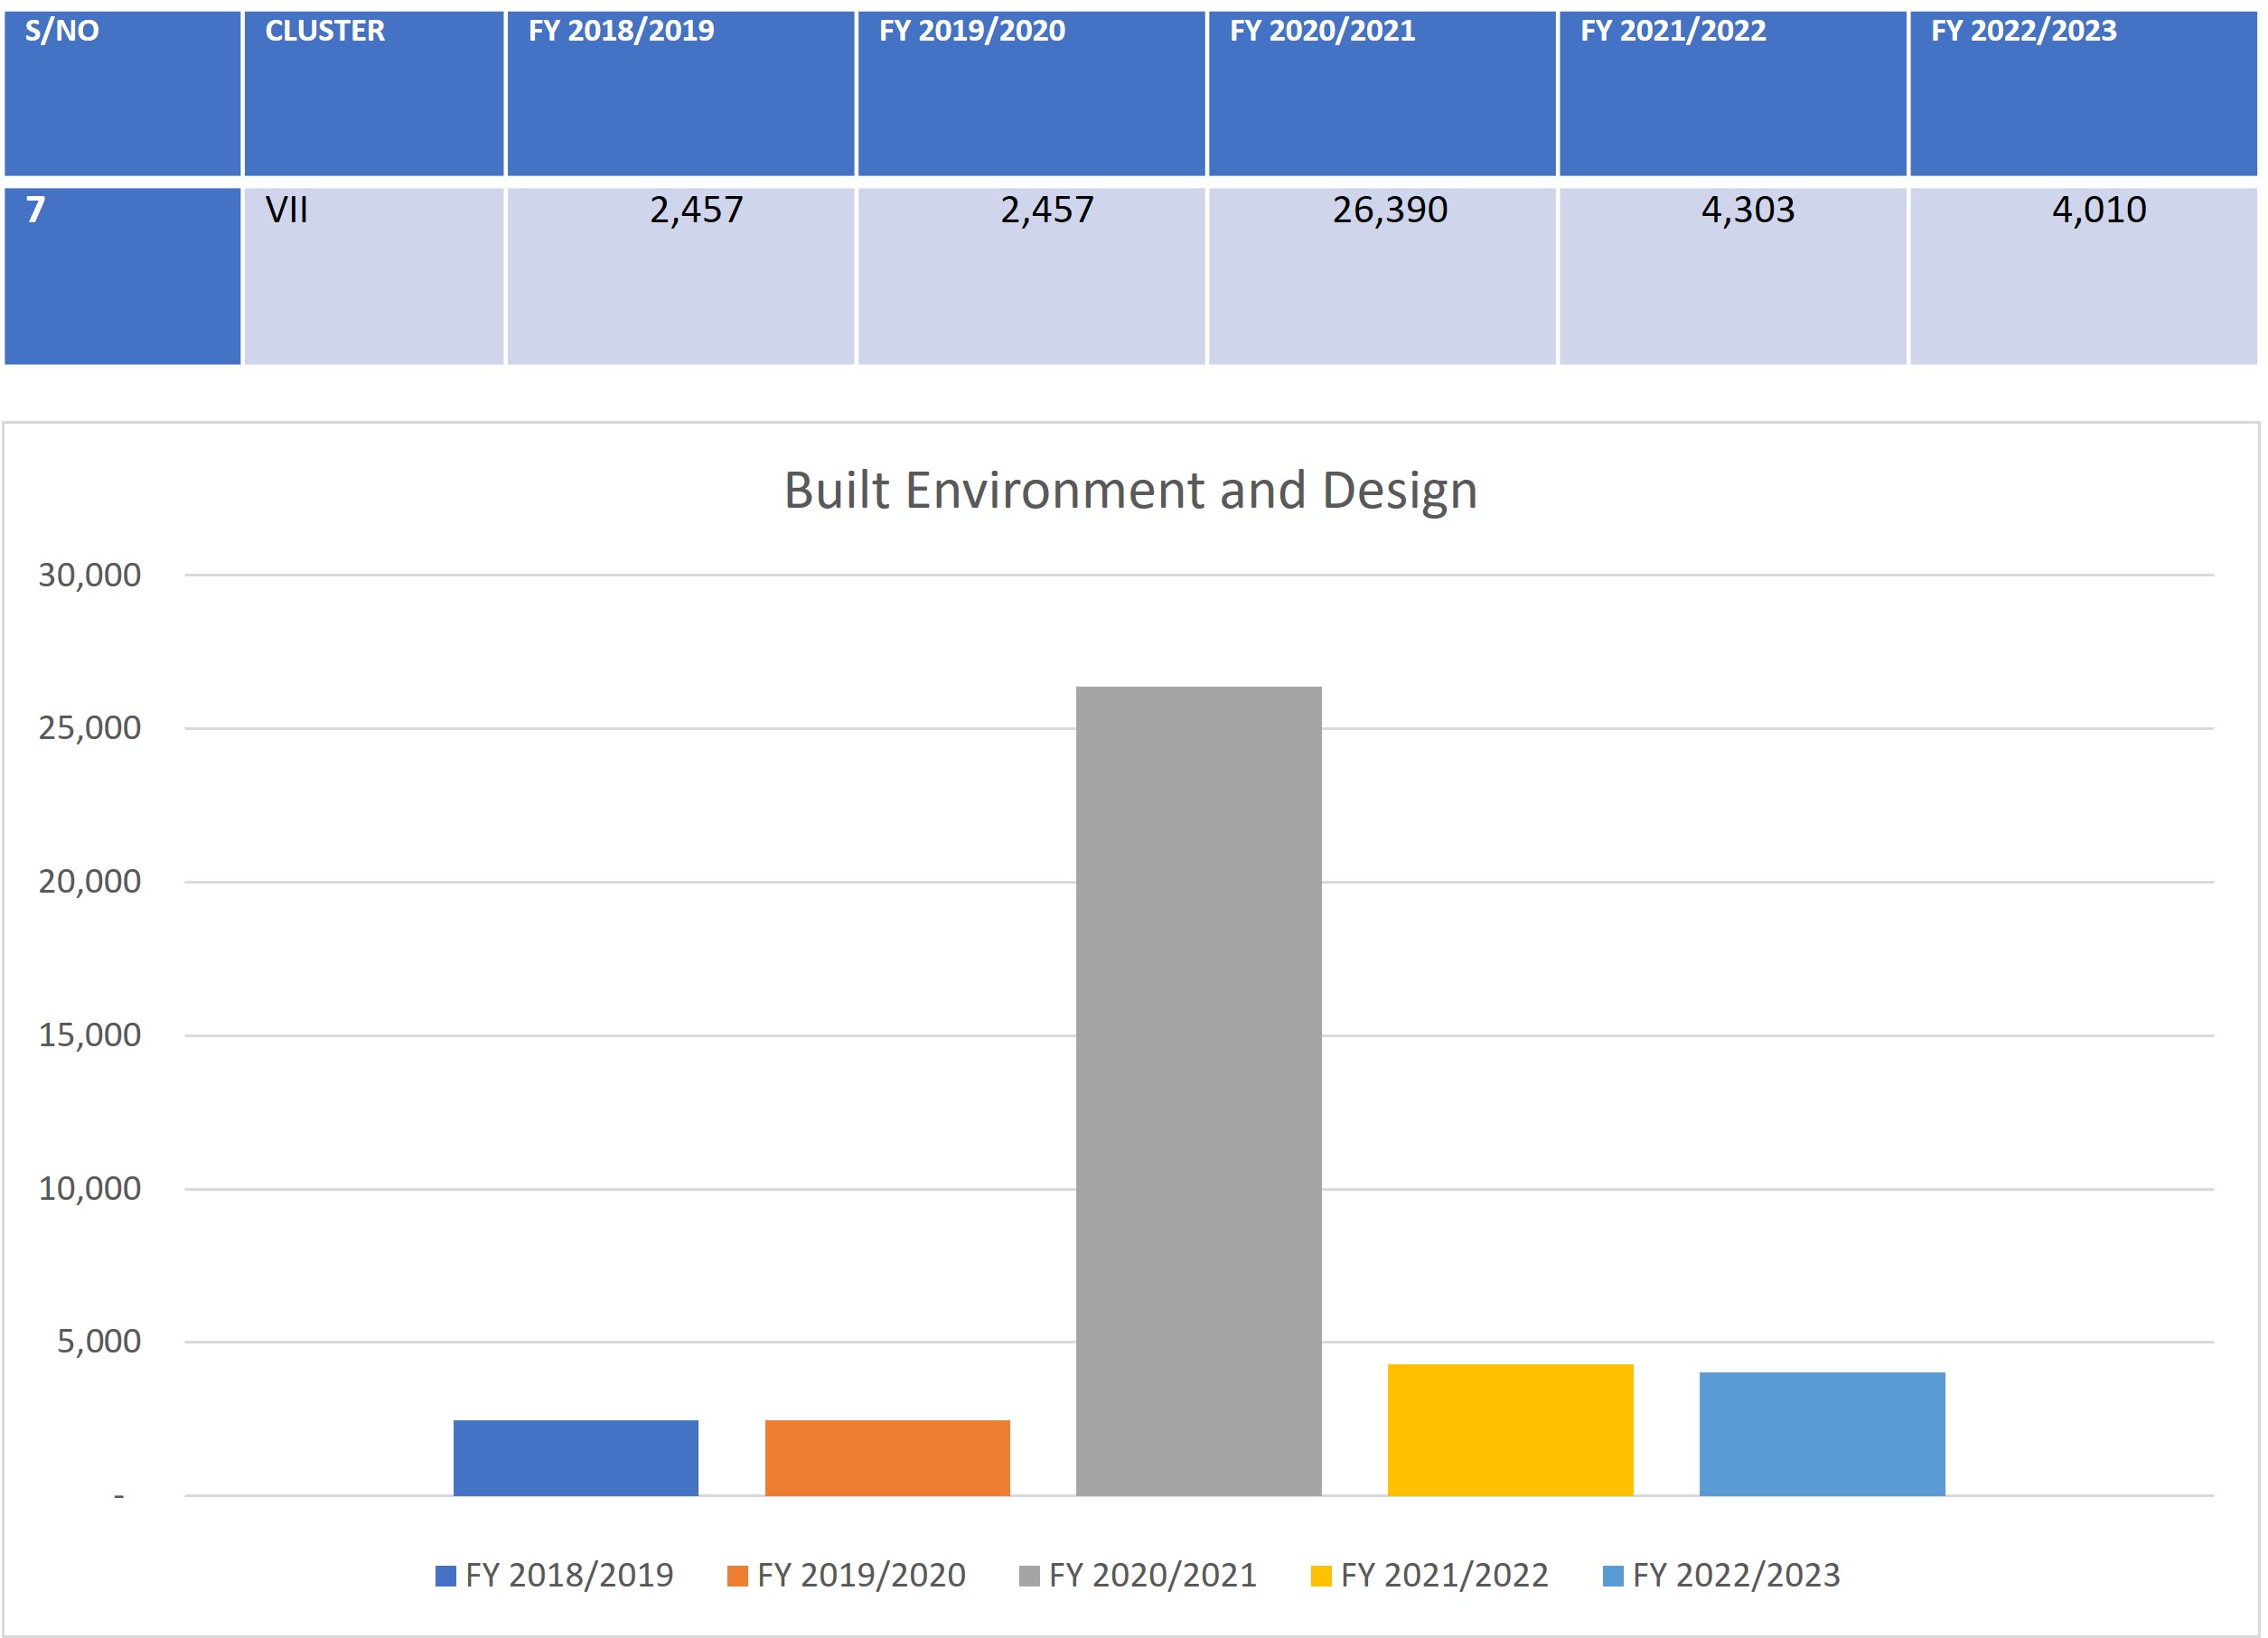Click the CLUSTER header cell
This screenshot has width=2268, height=1638.
[373, 93]
